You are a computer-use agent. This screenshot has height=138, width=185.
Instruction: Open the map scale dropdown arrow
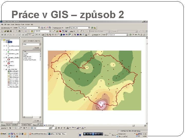(50, 31)
